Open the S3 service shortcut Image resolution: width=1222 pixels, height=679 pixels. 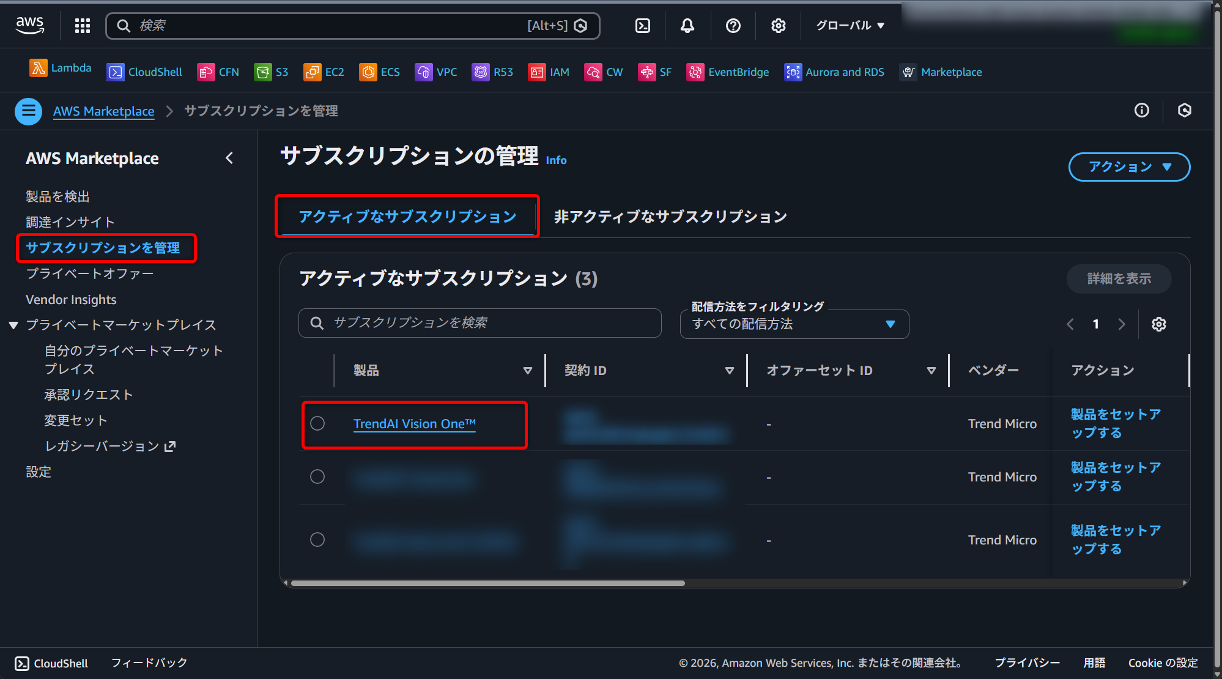[272, 72]
